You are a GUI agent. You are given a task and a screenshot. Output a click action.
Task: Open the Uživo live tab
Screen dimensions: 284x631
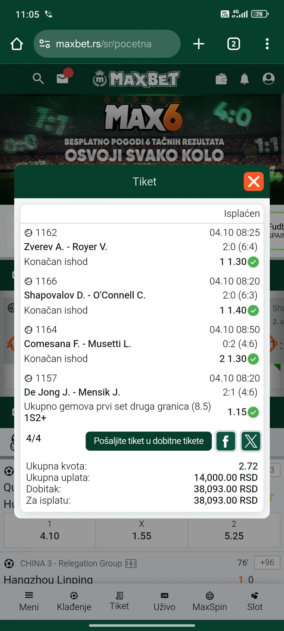164,601
